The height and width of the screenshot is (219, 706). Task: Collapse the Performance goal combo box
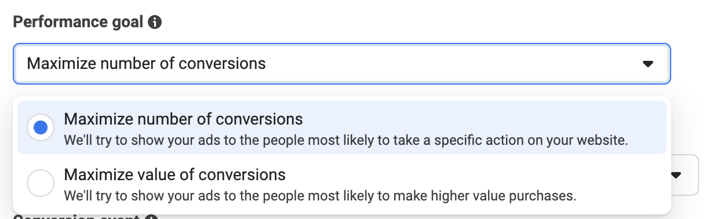click(x=342, y=63)
